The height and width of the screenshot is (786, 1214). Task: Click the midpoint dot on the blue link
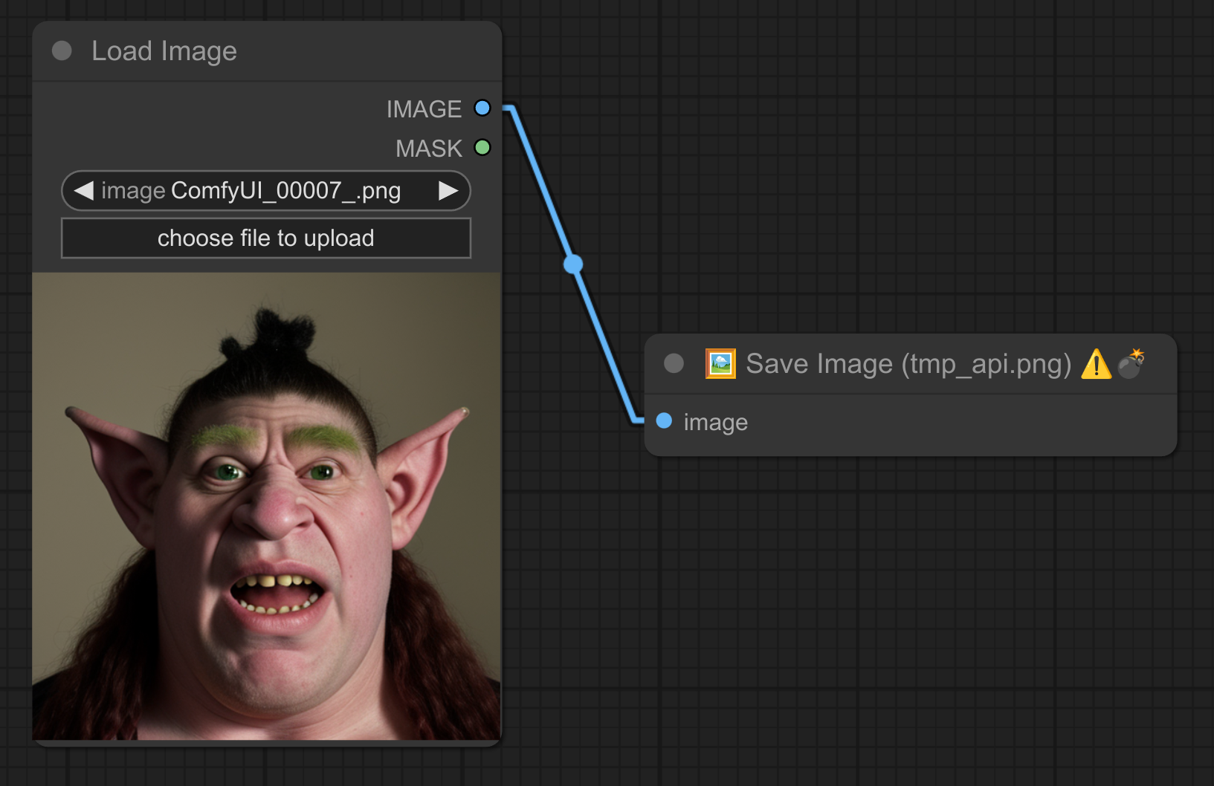point(573,264)
